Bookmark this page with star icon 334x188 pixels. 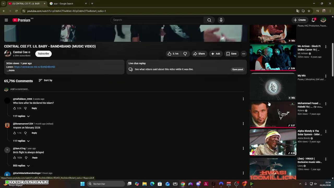309,11
